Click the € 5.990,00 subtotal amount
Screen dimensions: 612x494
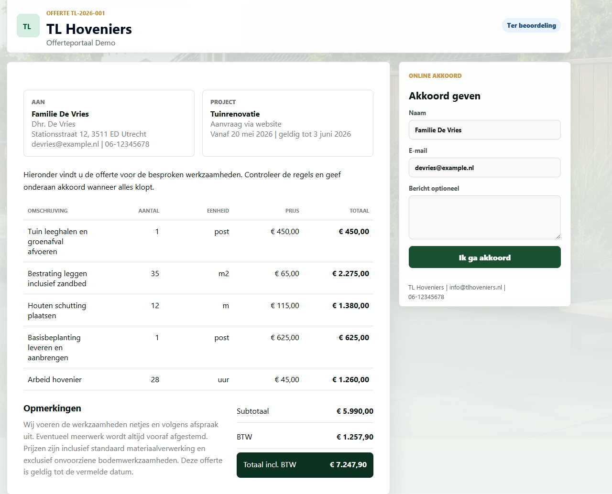click(x=355, y=411)
